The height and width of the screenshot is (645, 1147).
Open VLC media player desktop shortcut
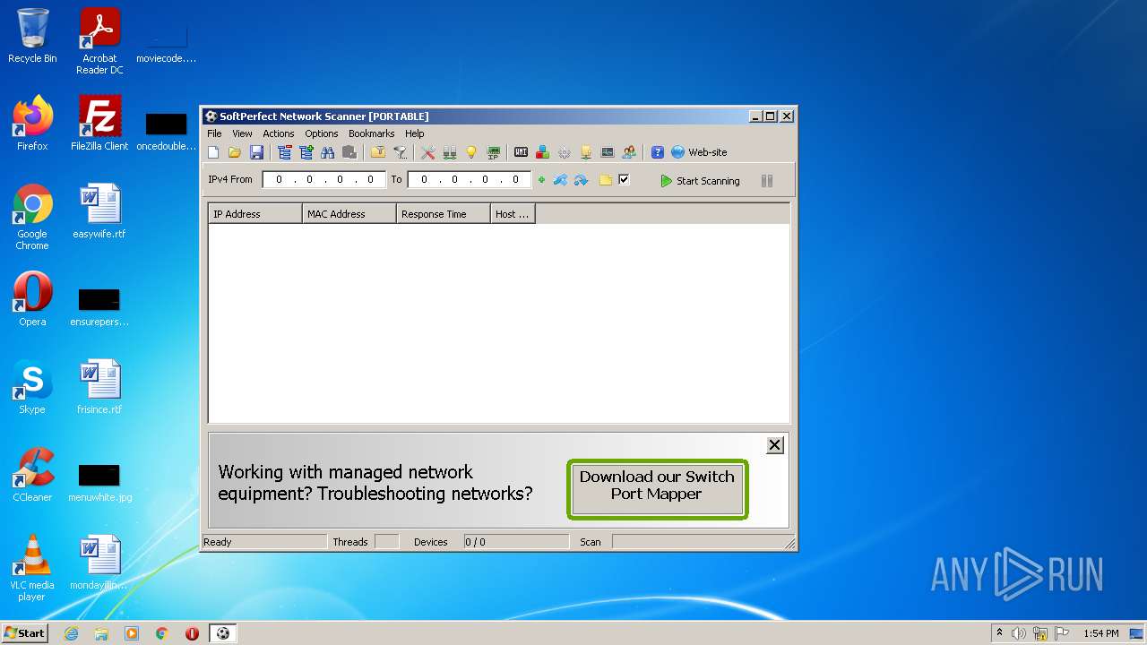(32, 568)
